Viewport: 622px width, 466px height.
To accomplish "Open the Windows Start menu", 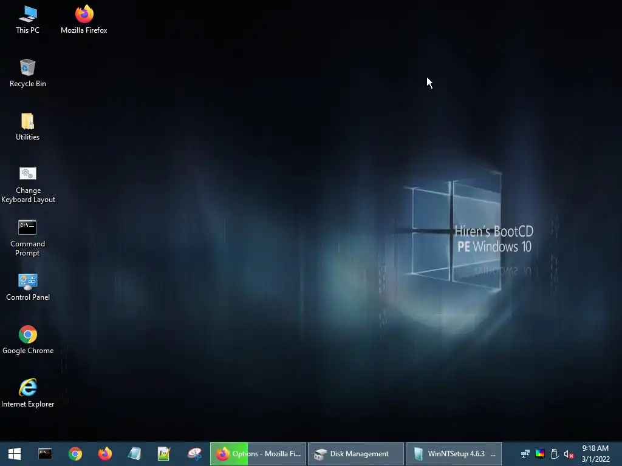I will point(15,454).
